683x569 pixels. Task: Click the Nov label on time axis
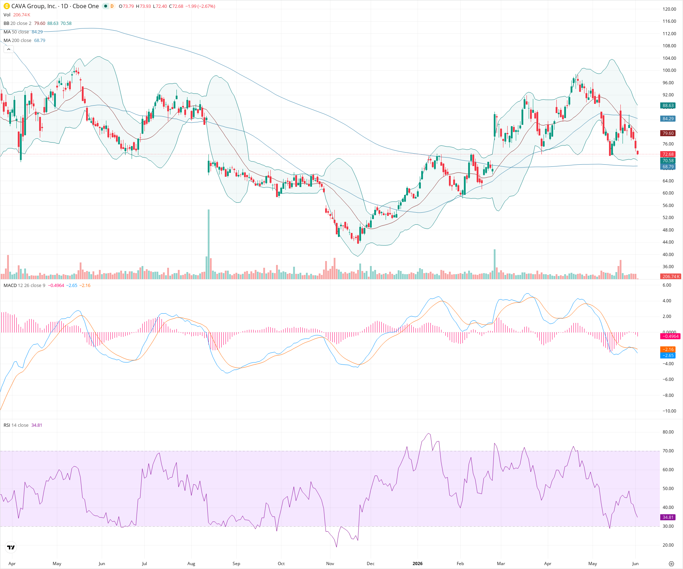tap(330, 563)
